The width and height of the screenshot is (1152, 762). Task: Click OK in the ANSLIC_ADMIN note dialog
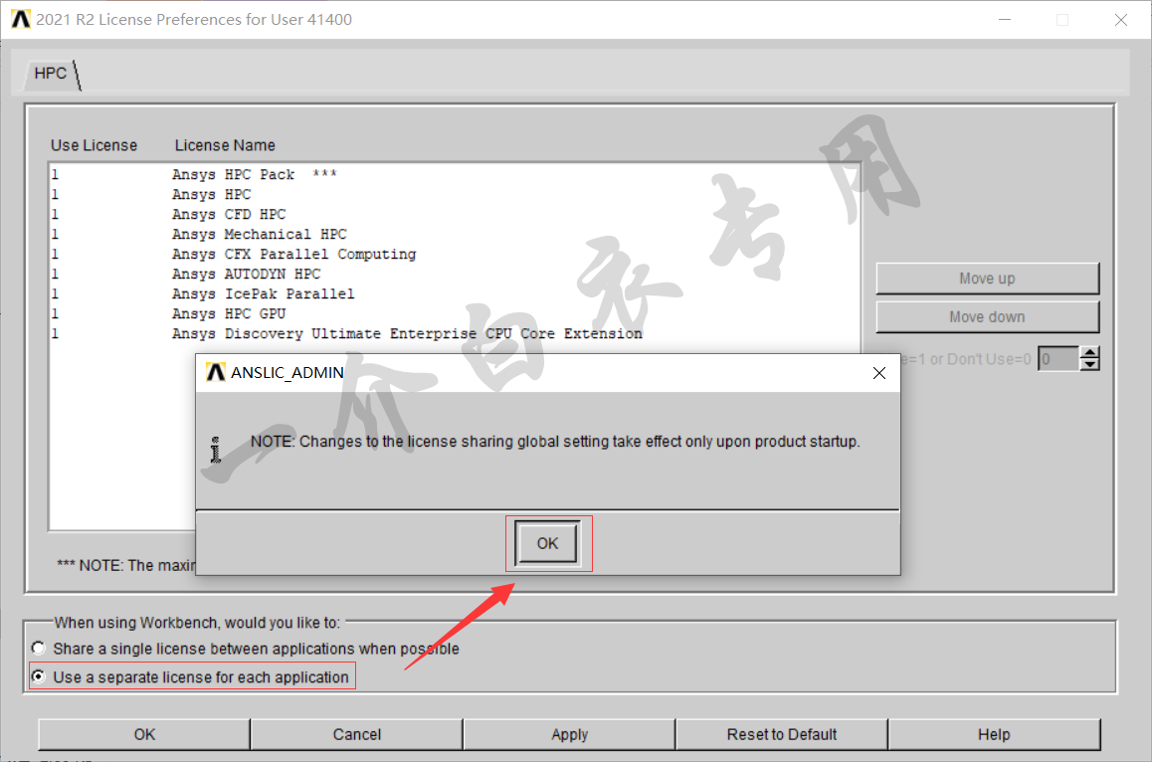coord(547,543)
